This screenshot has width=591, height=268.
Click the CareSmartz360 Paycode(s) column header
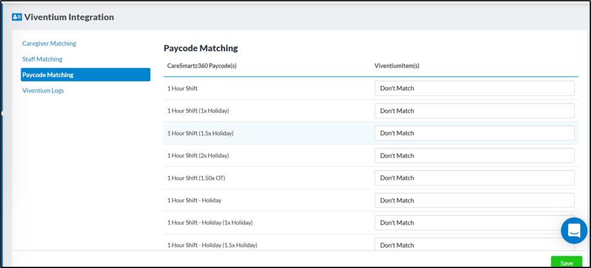pos(202,65)
